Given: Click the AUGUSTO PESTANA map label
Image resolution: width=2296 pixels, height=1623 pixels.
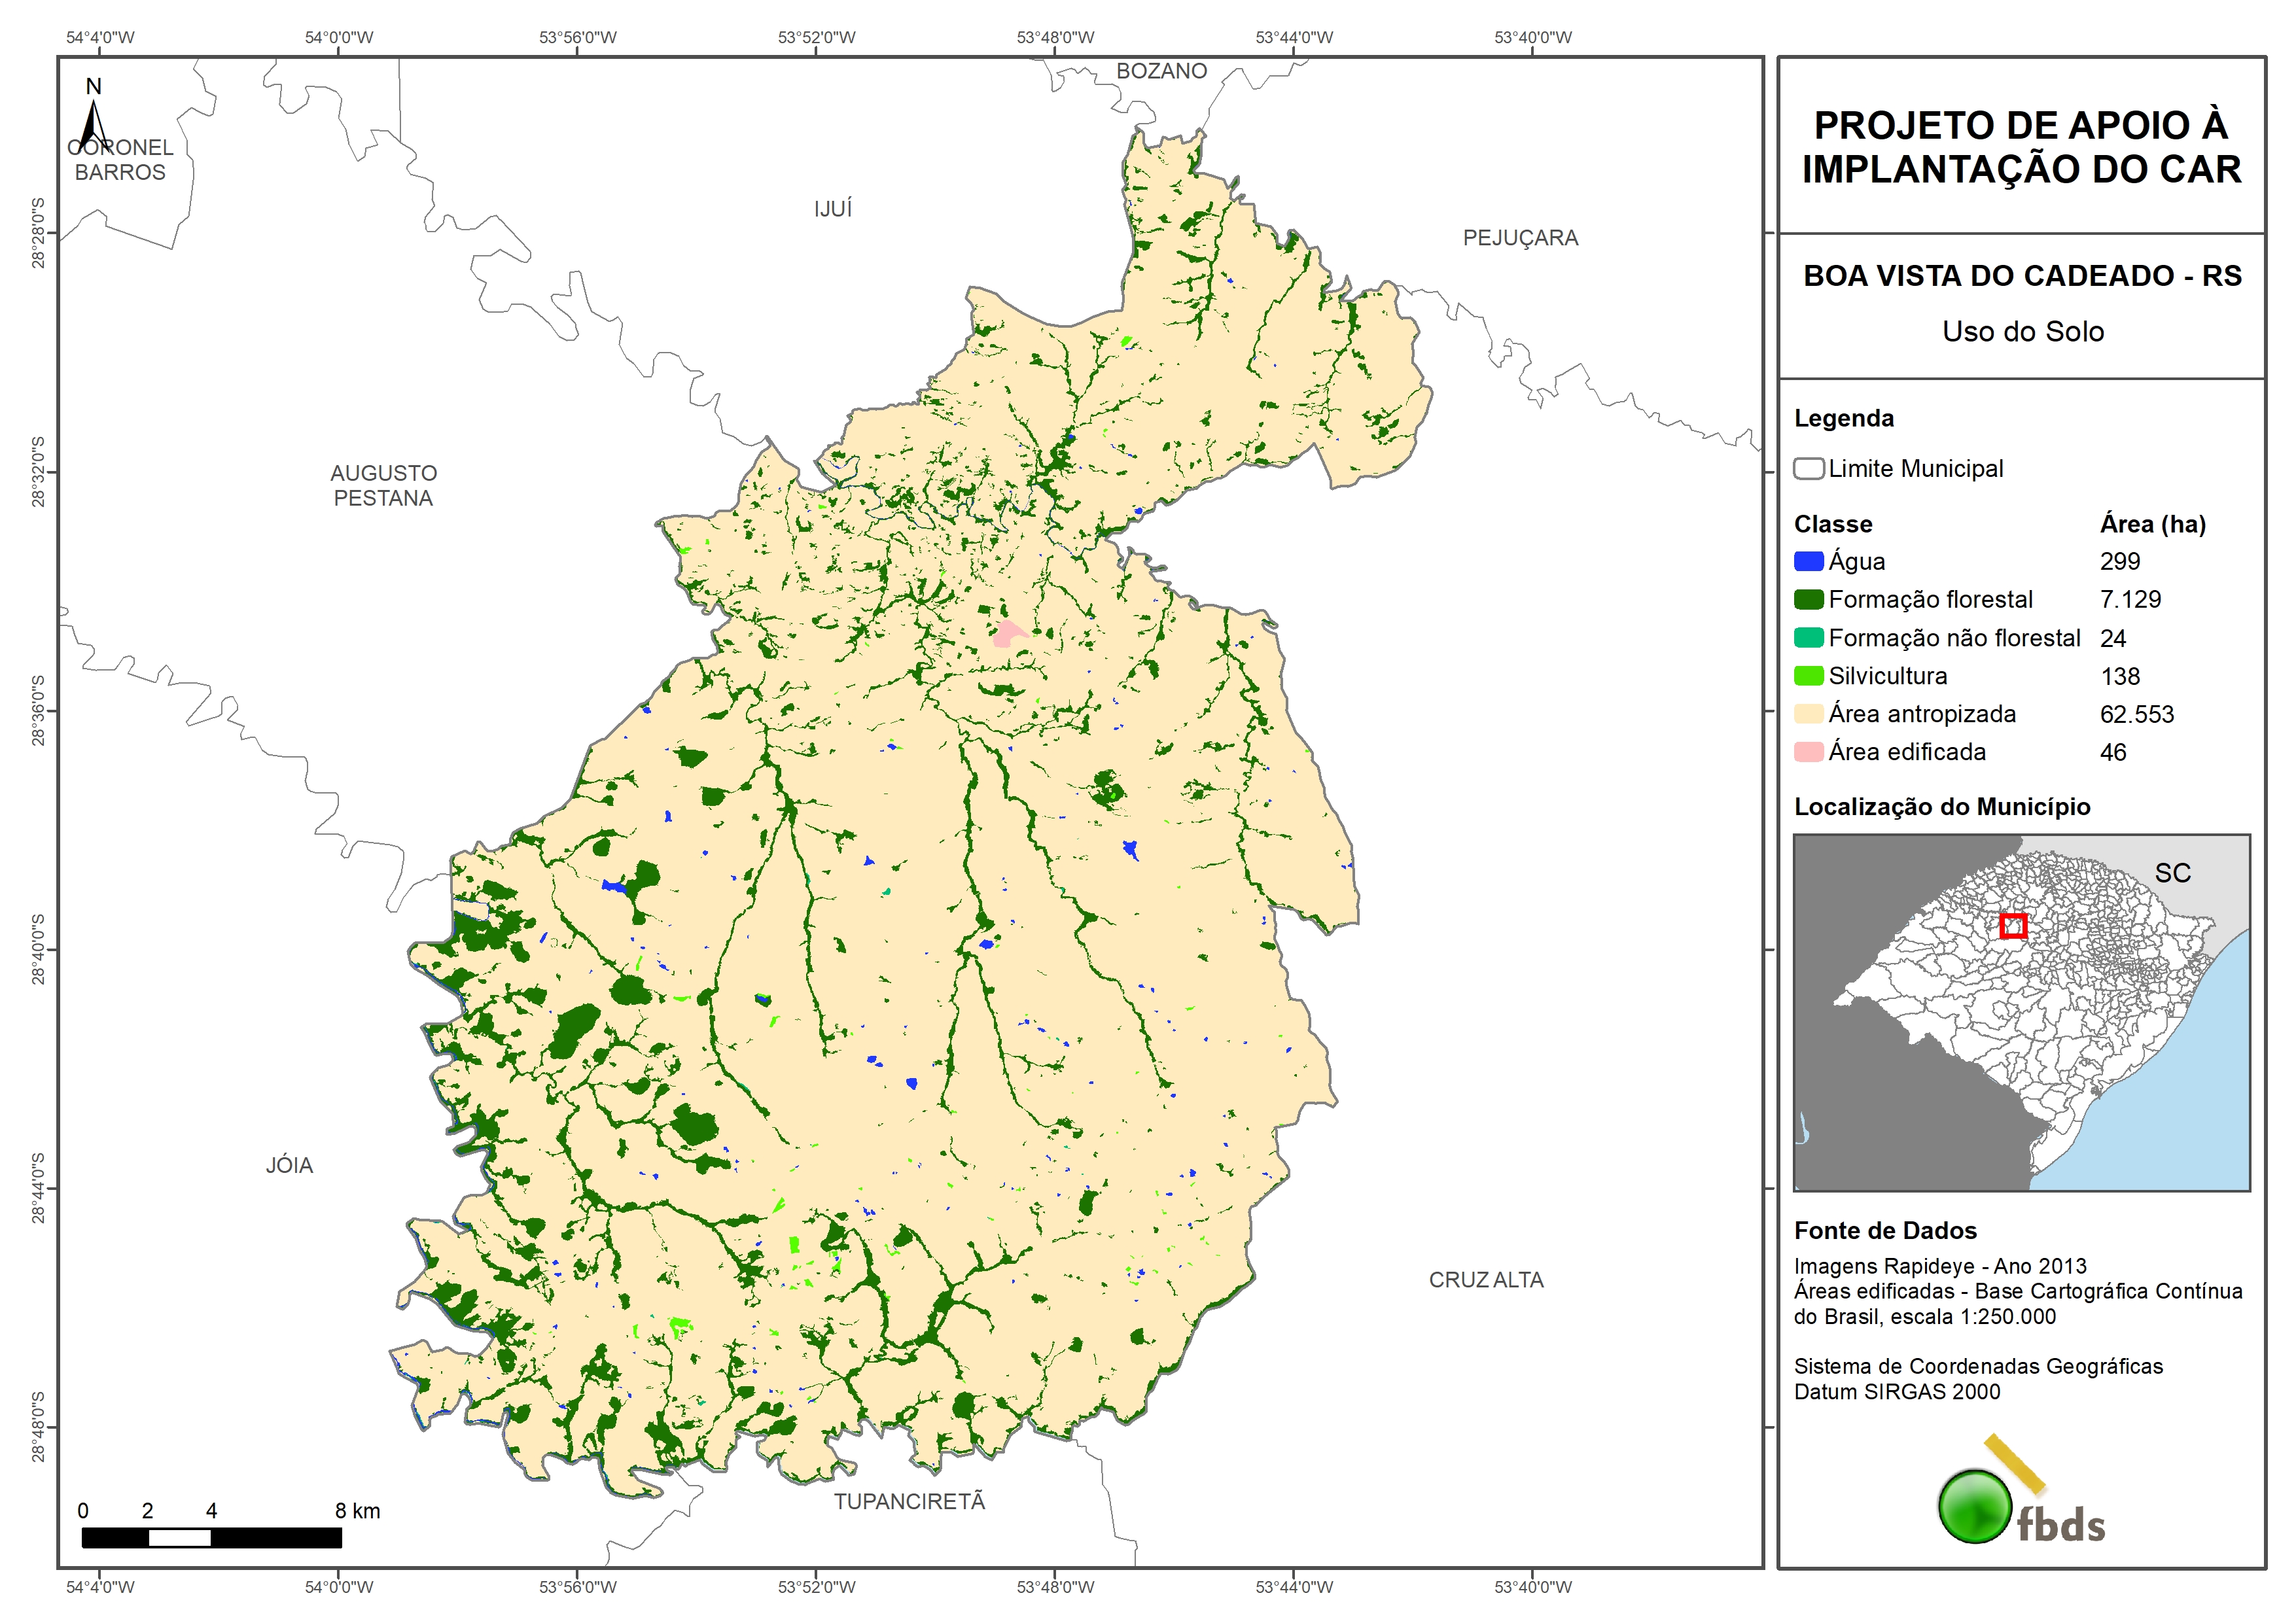Looking at the screenshot, I should pos(383,485).
